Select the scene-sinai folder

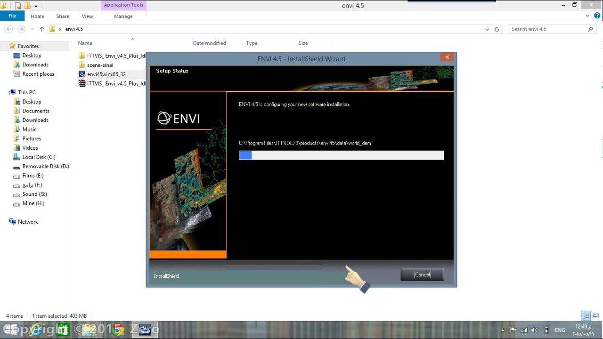point(100,65)
